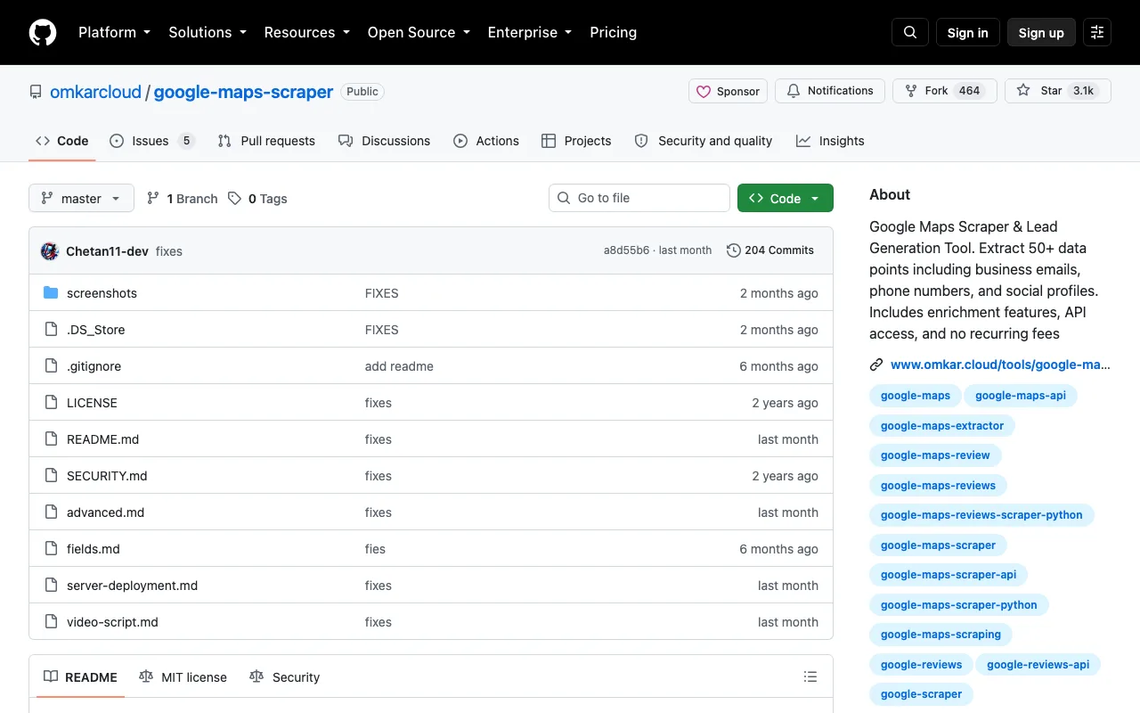The width and height of the screenshot is (1140, 713).
Task: Select the Code tab
Action: 62,141
